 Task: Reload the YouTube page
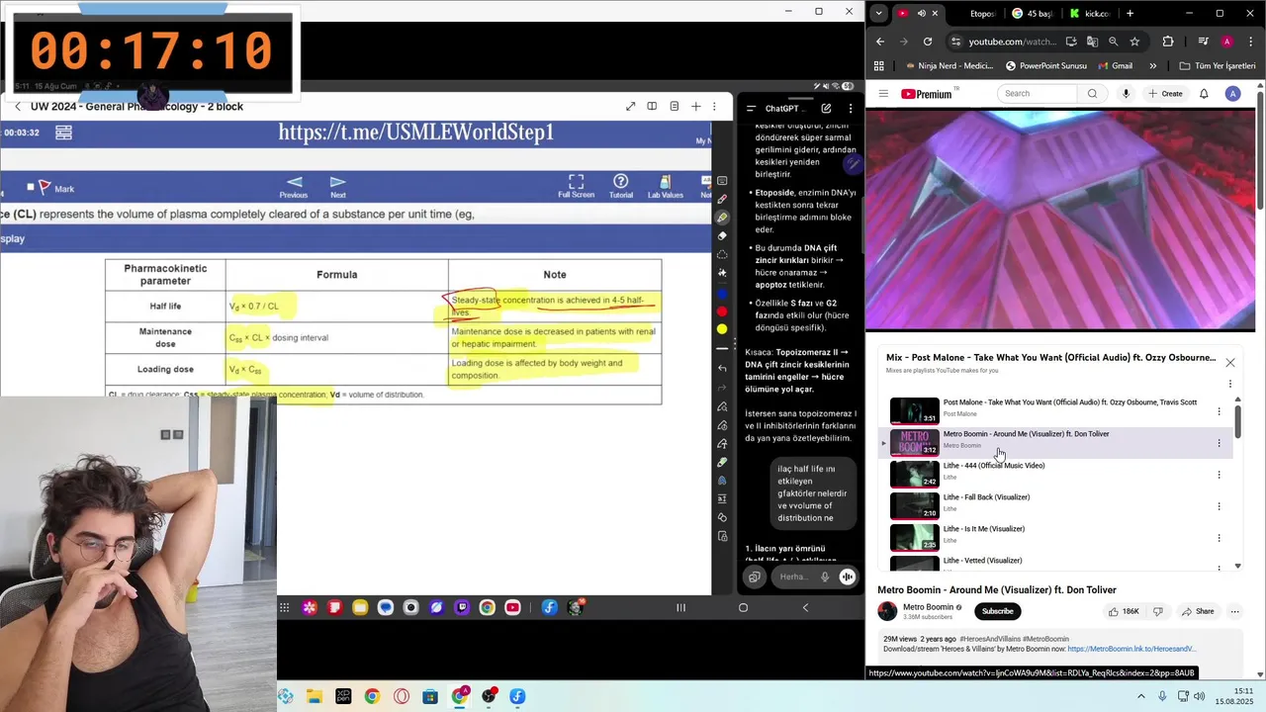[x=928, y=42]
